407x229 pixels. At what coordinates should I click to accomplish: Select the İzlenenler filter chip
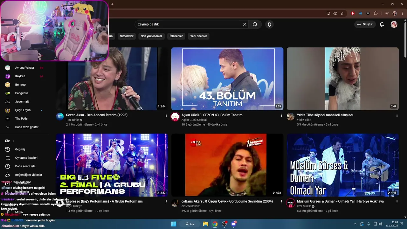(176, 36)
